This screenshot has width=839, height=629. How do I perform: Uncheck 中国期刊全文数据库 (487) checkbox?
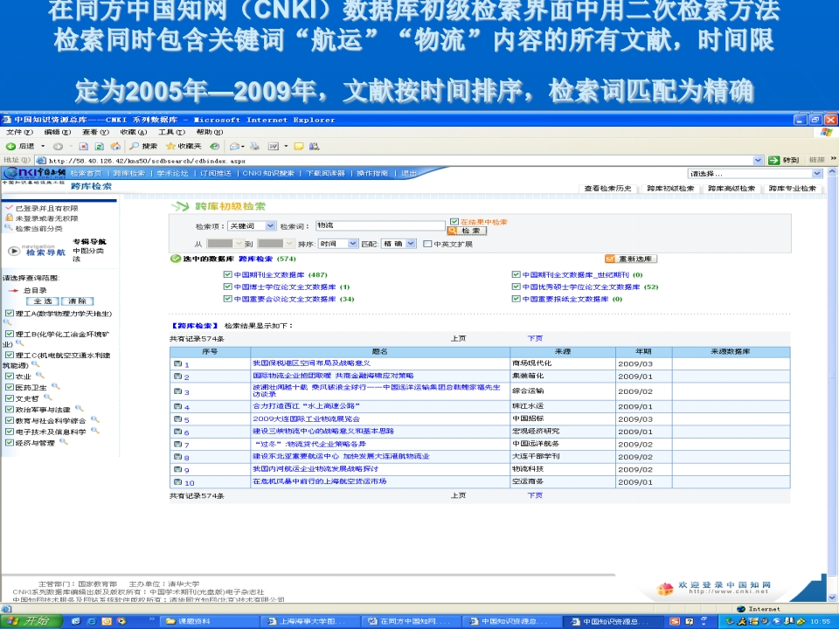pos(228,274)
